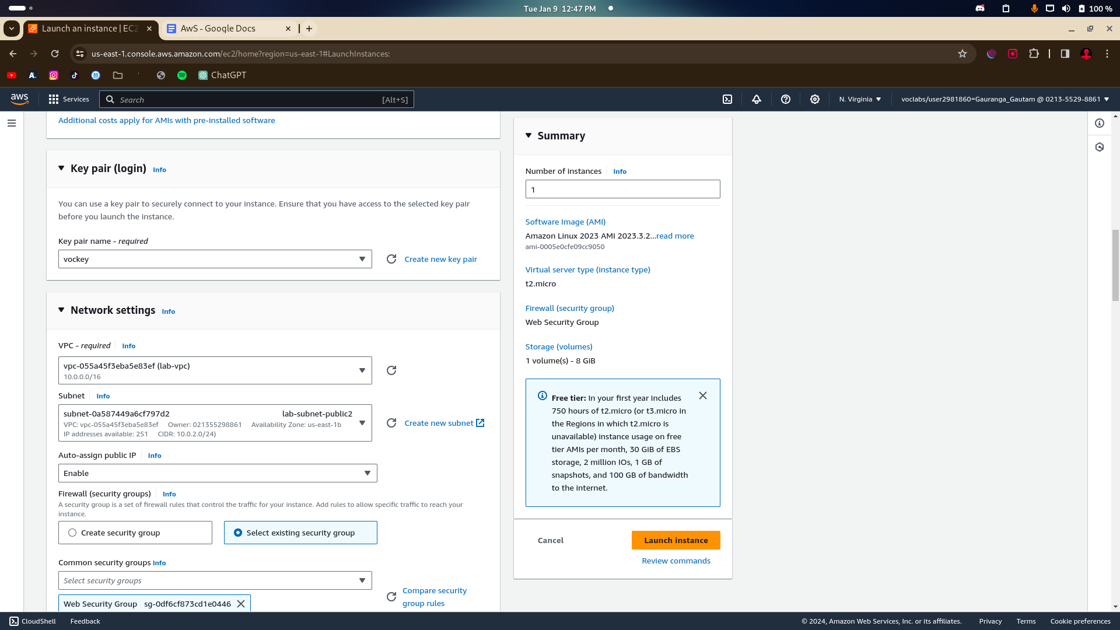Click the Launch instance button
Screen dimensions: 1120x630
675,540
